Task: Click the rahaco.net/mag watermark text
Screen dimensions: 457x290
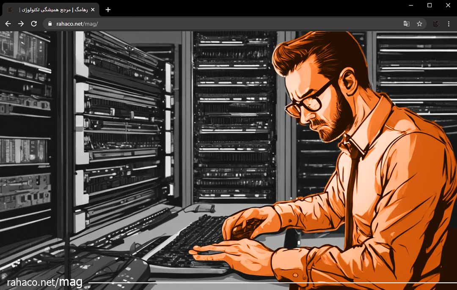Action: (44, 282)
